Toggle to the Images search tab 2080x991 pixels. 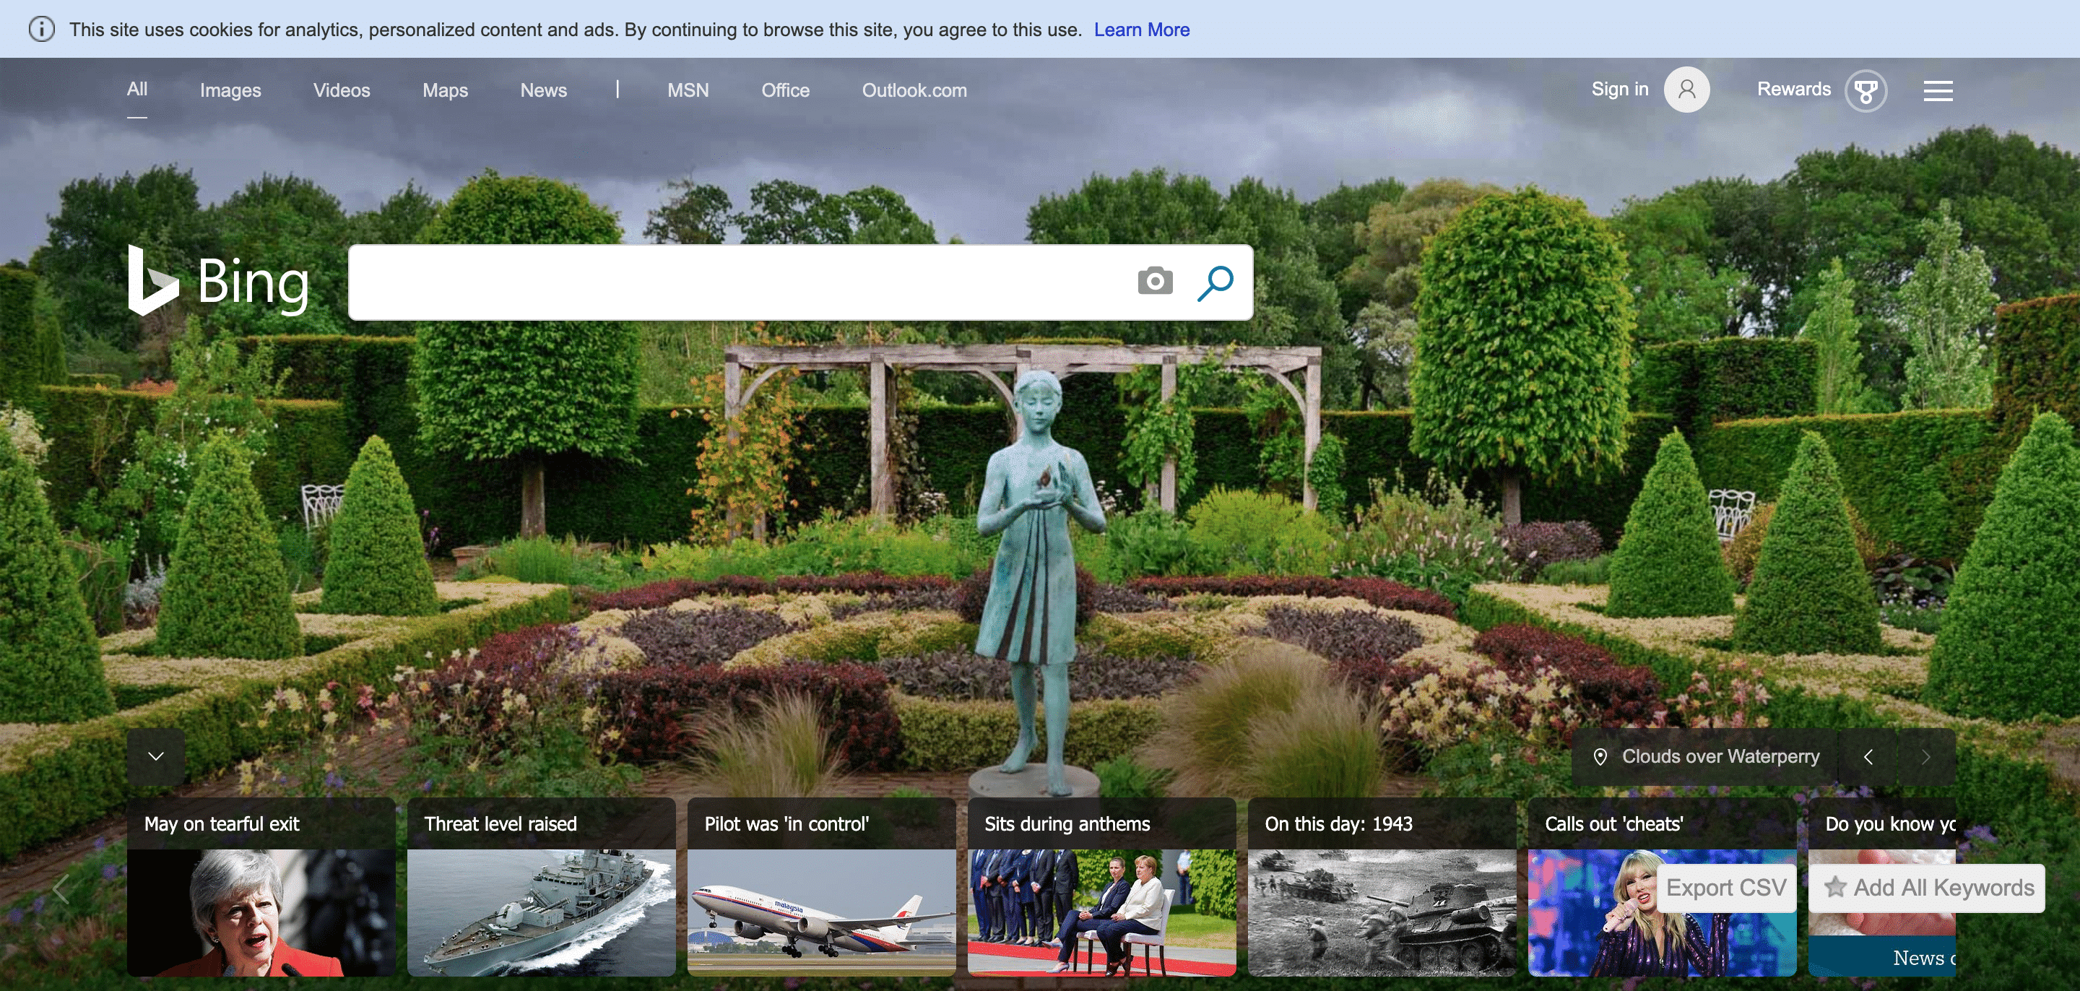click(230, 90)
